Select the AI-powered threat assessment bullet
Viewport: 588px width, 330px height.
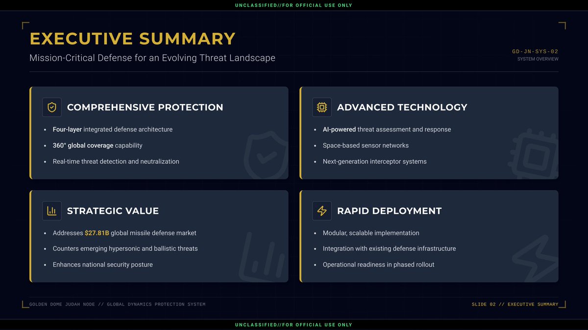(x=387, y=130)
